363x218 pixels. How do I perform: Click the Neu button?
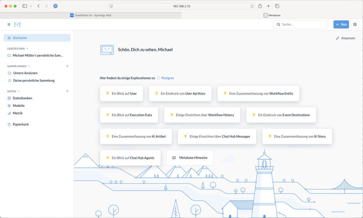341,24
